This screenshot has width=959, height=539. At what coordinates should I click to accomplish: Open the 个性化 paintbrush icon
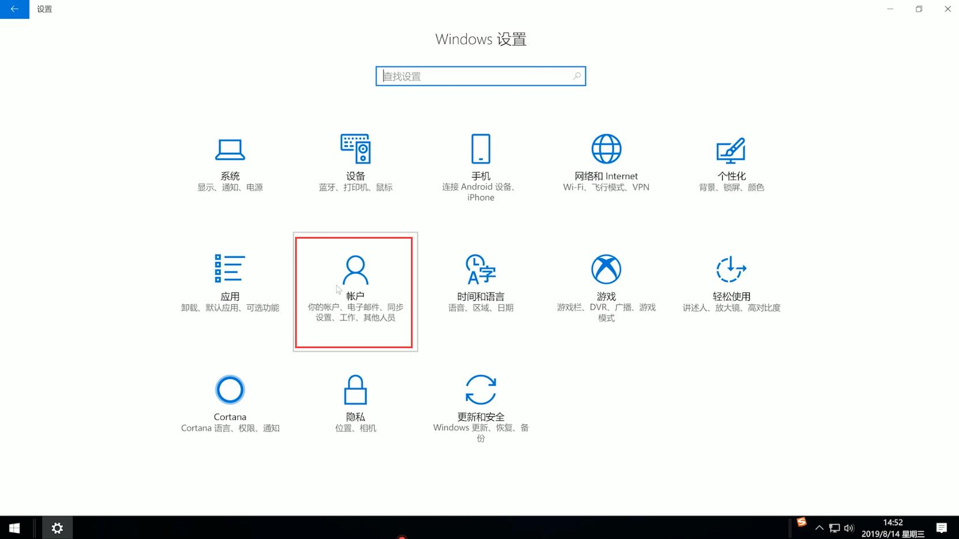tap(731, 150)
